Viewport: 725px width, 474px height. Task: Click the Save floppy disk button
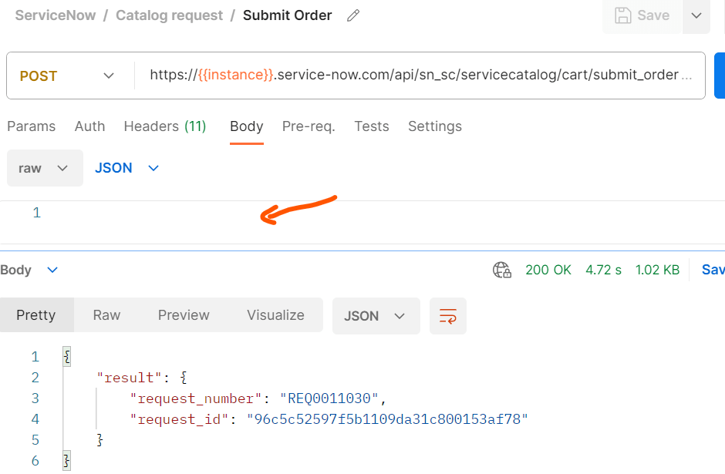click(642, 15)
